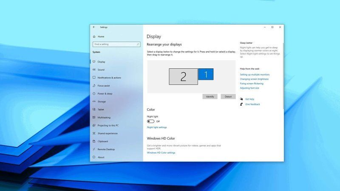Open Shared experiences settings
340x191 pixels.
pos(108,134)
